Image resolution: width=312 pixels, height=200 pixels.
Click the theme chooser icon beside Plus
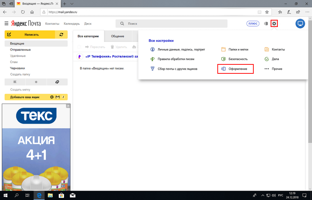266,24
